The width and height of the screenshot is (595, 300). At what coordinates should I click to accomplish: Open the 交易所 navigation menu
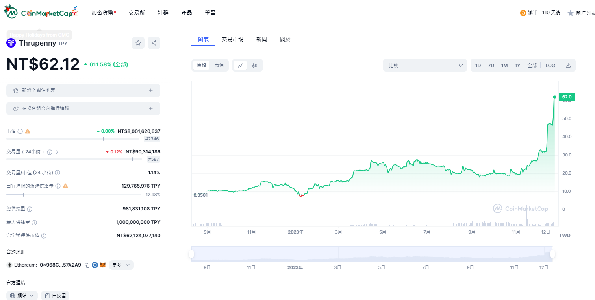click(137, 13)
